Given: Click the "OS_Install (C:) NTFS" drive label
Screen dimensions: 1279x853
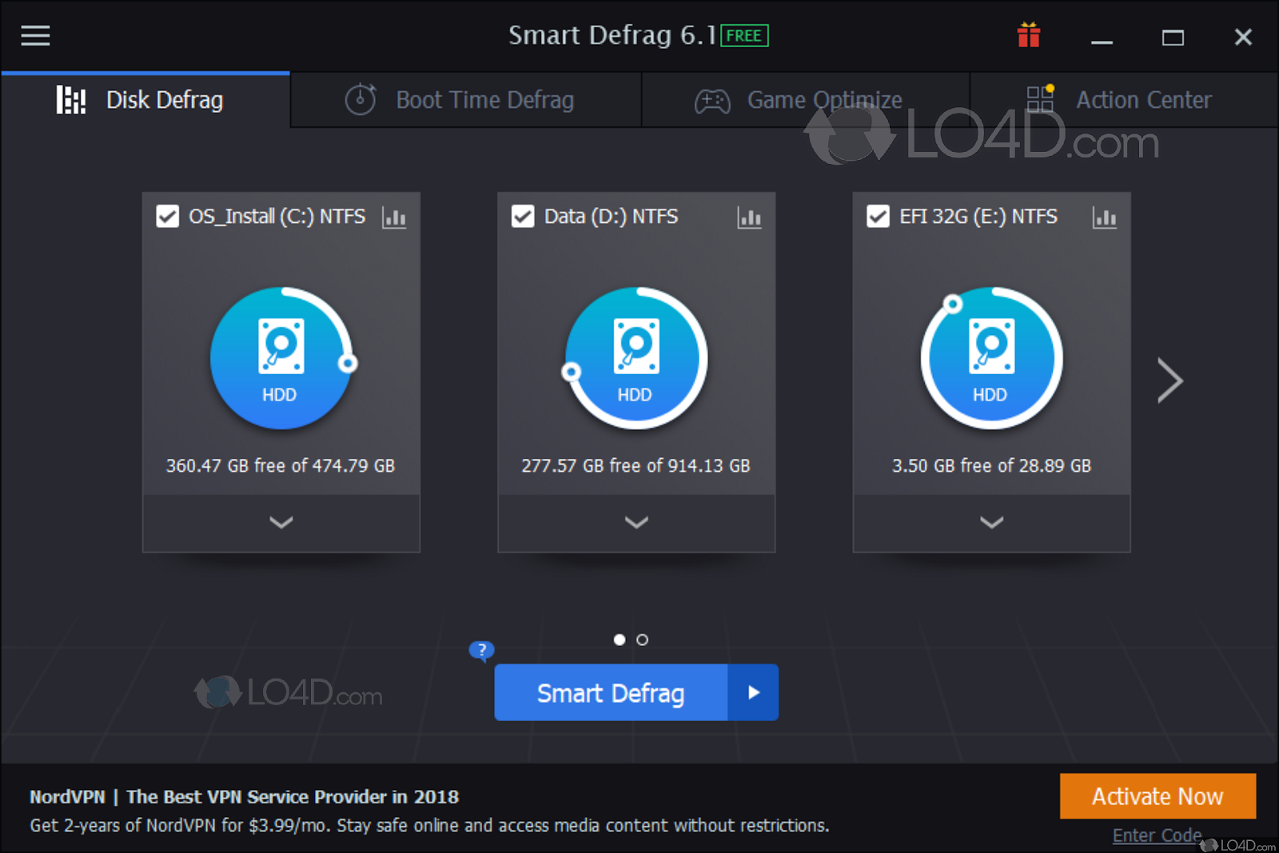Looking at the screenshot, I should pos(277,217).
